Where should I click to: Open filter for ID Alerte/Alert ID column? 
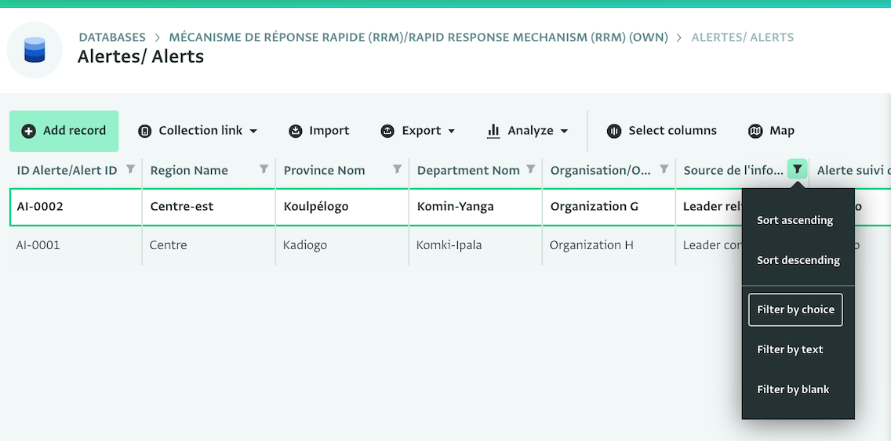tap(131, 169)
